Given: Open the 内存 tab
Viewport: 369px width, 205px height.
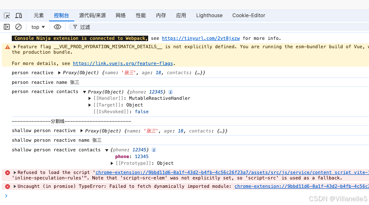Looking at the screenshot, I should pyautogui.click(x=161, y=16).
